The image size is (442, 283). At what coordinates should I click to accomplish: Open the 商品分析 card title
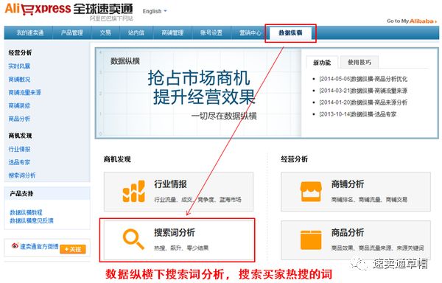(x=348, y=233)
